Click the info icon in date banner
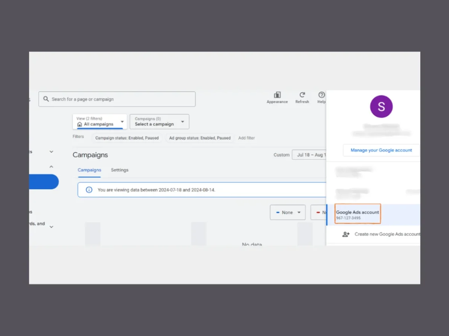Screen dimensions: 449x336 (89, 190)
